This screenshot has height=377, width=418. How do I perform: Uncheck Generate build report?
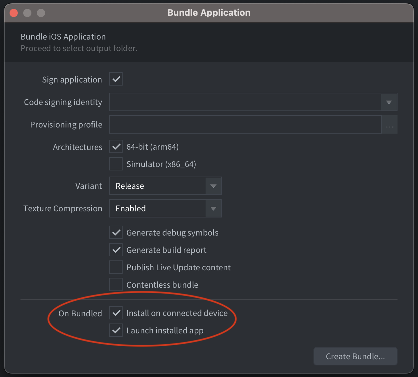[116, 250]
